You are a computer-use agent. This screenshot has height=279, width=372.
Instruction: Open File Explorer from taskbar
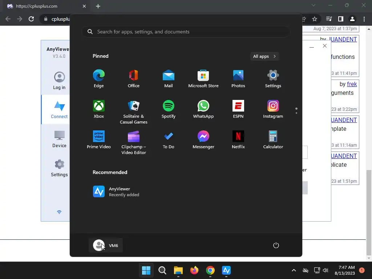178,270
